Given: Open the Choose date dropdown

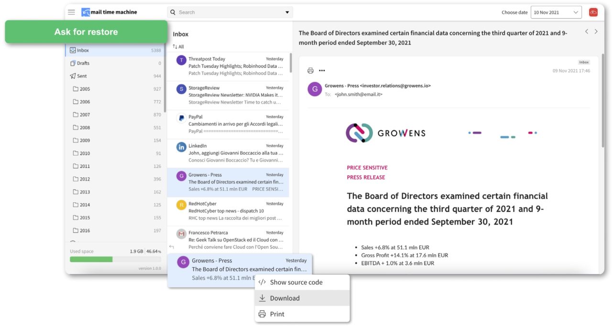Looking at the screenshot, I should (x=556, y=12).
